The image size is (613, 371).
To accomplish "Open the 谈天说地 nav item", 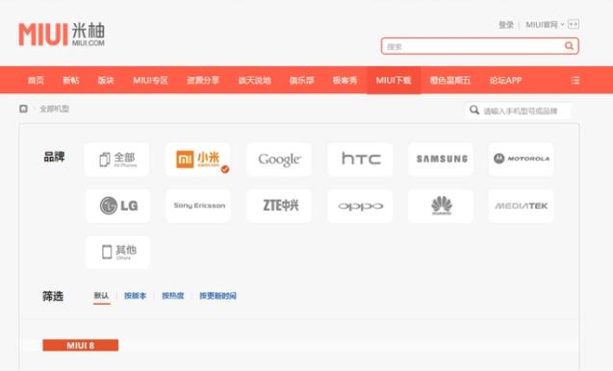I will tap(254, 80).
